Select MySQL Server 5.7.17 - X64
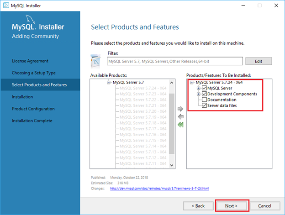 (143, 129)
